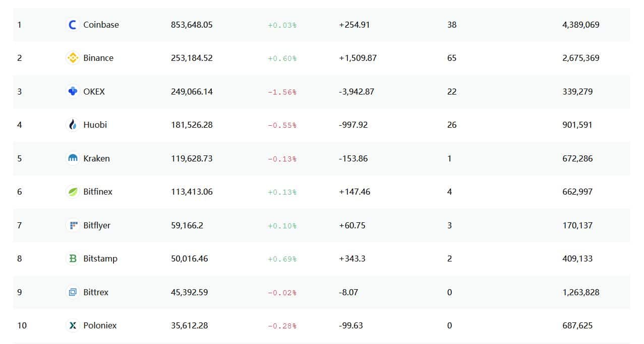Click the Kraken logo icon

pyautogui.click(x=73, y=158)
